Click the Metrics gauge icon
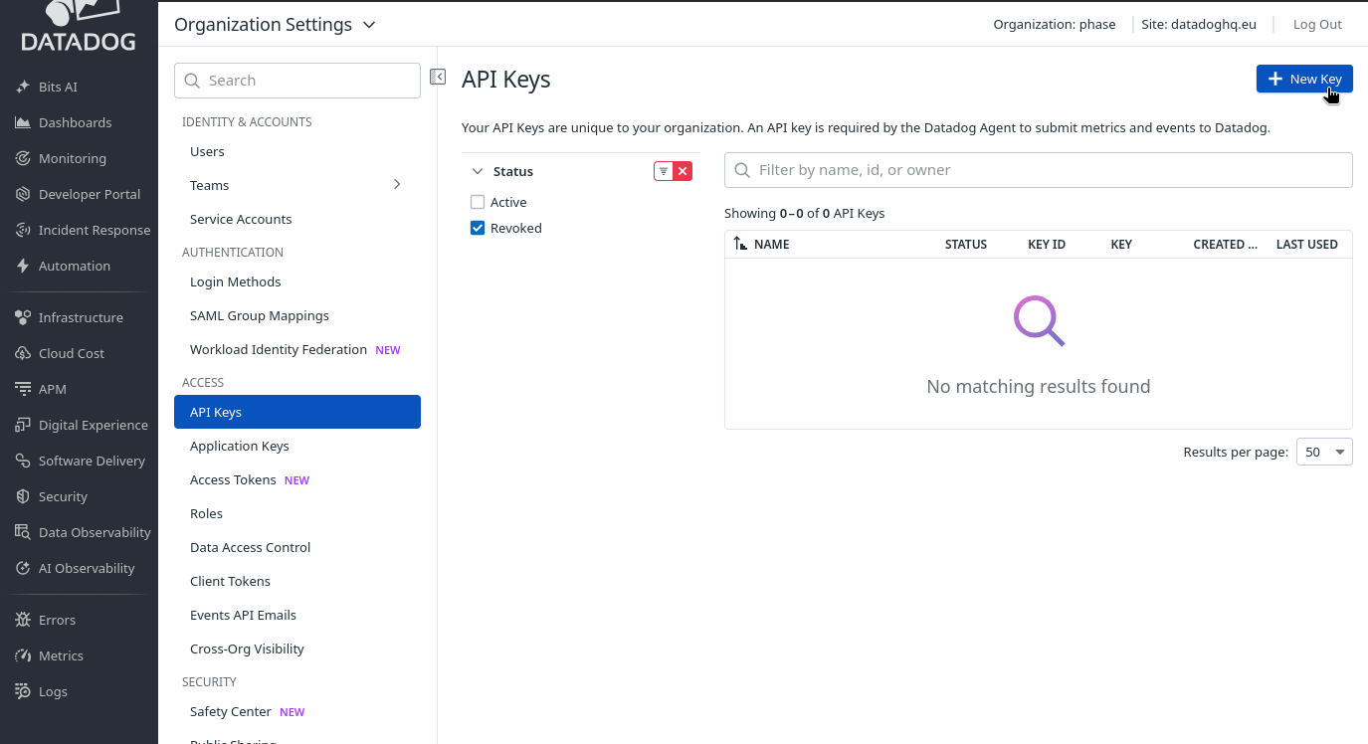The width and height of the screenshot is (1368, 744). tap(23, 655)
